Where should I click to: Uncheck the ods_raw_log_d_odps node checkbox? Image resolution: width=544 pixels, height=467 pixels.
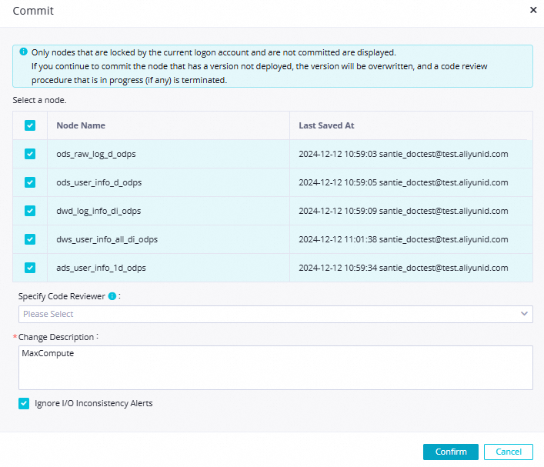[30, 154]
